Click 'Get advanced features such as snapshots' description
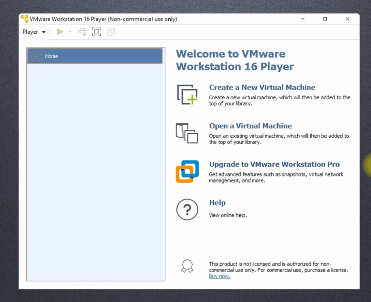 point(276,178)
